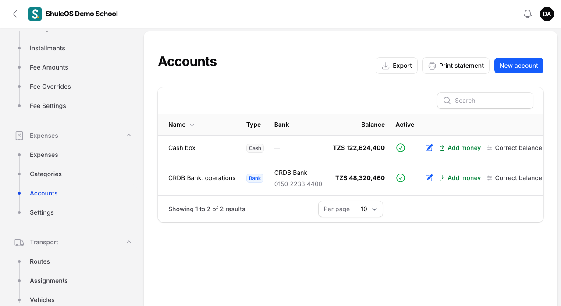Click the Cash type badge
This screenshot has width=561, height=306.
point(255,148)
